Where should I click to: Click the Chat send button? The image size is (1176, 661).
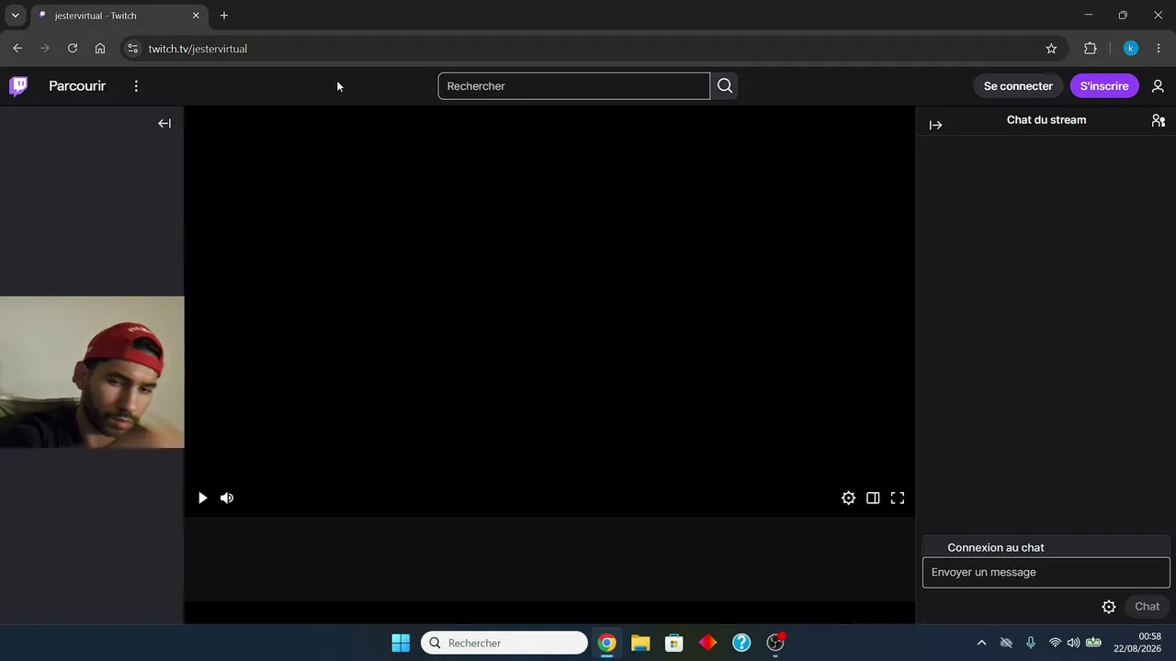[1147, 606]
